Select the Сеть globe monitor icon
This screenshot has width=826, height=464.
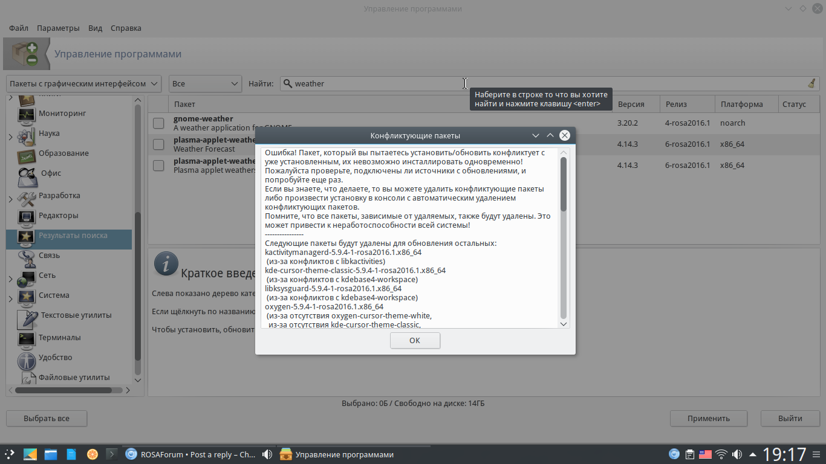tap(27, 277)
